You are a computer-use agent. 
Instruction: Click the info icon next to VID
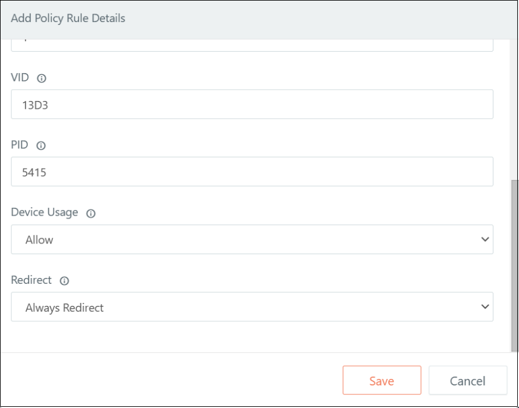tap(42, 78)
